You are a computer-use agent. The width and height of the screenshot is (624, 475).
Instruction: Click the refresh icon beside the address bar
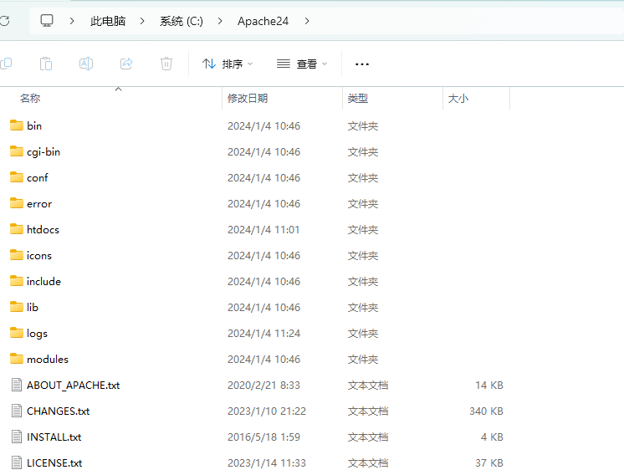tap(4, 21)
